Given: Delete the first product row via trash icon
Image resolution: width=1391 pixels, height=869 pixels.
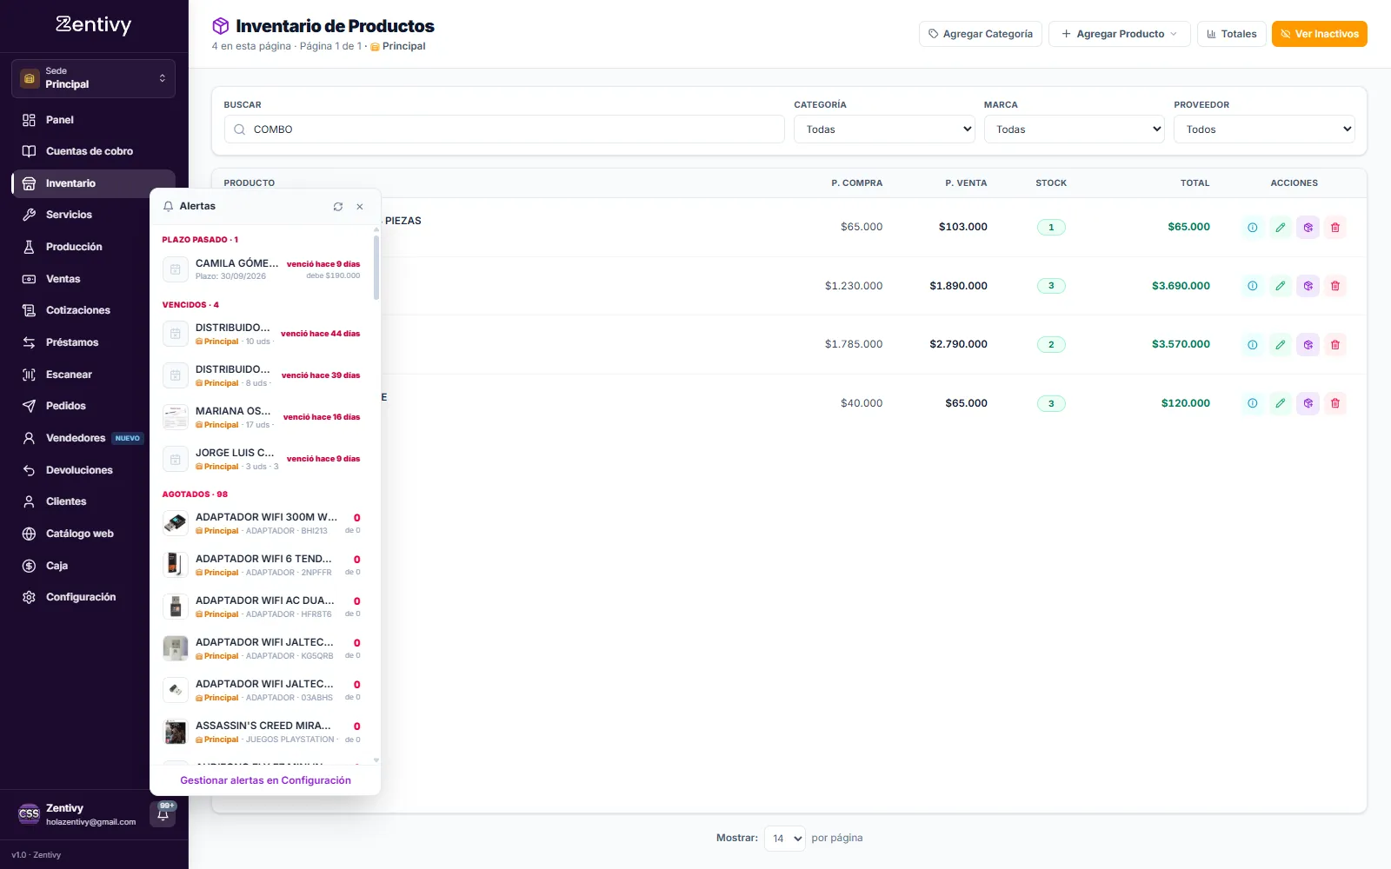Looking at the screenshot, I should (1335, 228).
